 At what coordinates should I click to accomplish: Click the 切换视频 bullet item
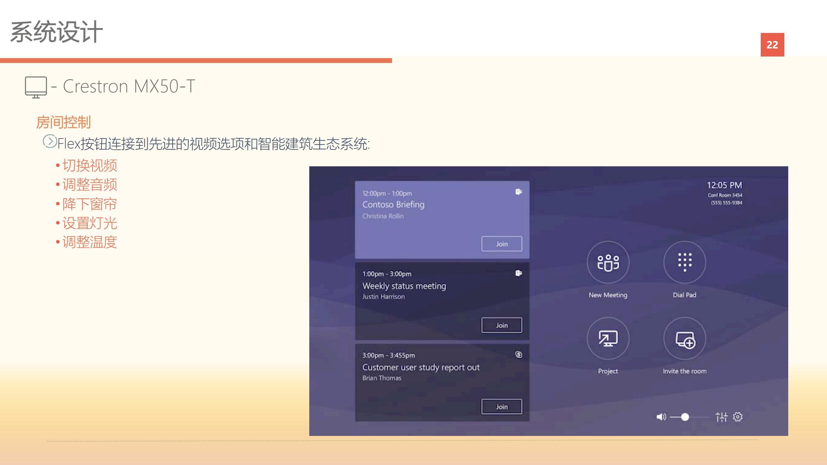90,165
